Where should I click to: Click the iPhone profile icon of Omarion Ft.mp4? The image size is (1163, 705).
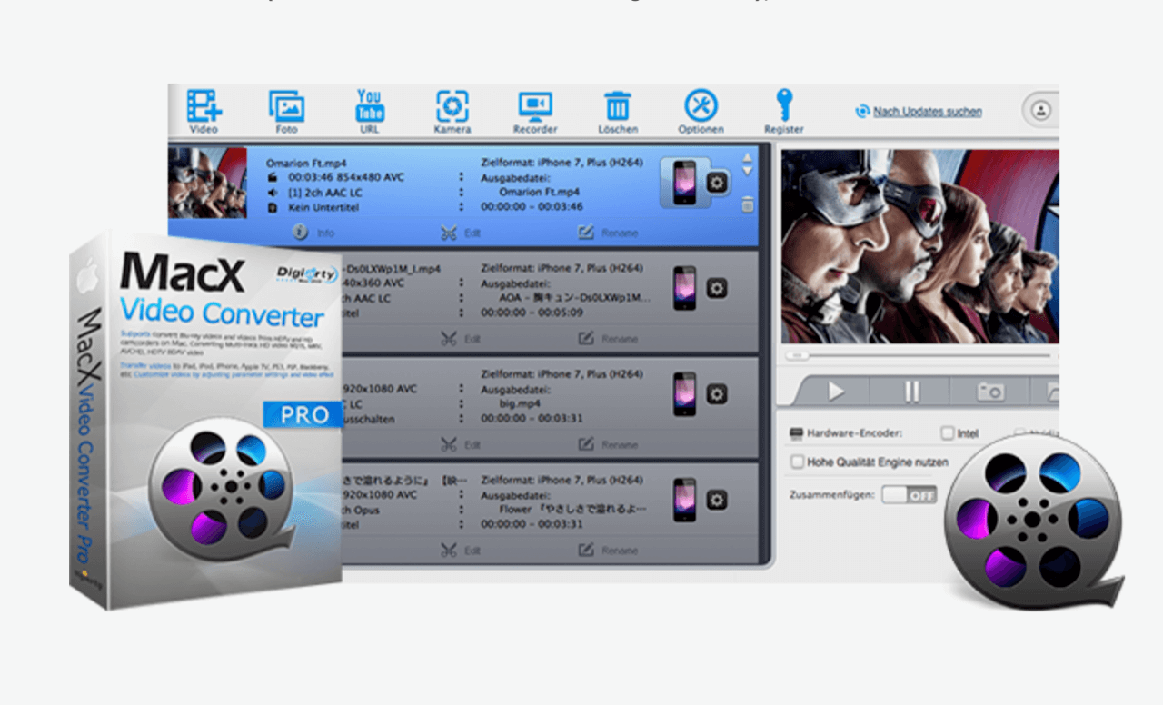(x=684, y=183)
